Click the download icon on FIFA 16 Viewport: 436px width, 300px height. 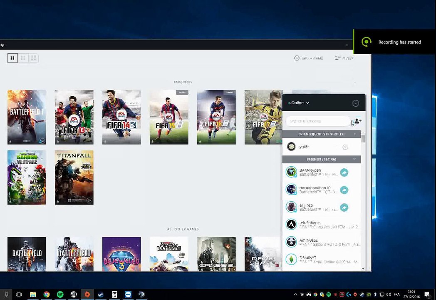[200, 142]
